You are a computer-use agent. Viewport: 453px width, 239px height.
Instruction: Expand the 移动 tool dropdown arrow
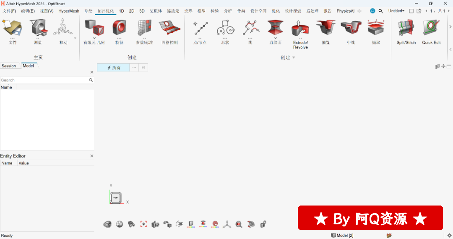(x=75, y=38)
